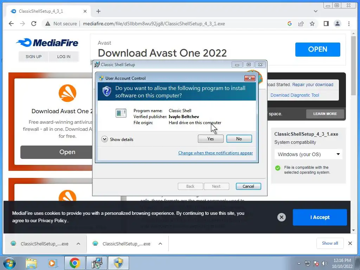Click the UAC shield question icon
The height and width of the screenshot is (270, 360).
[x=107, y=91]
